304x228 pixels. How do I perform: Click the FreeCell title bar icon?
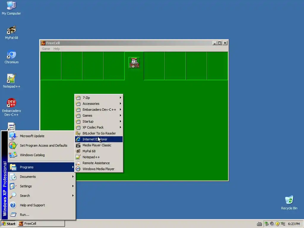click(x=43, y=43)
